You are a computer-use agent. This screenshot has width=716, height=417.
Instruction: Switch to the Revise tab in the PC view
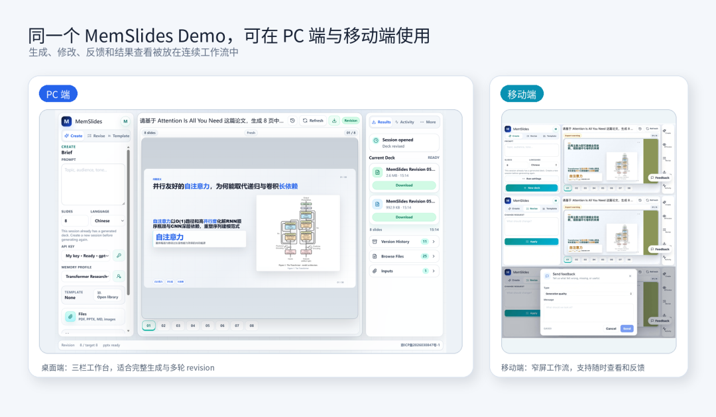96,136
